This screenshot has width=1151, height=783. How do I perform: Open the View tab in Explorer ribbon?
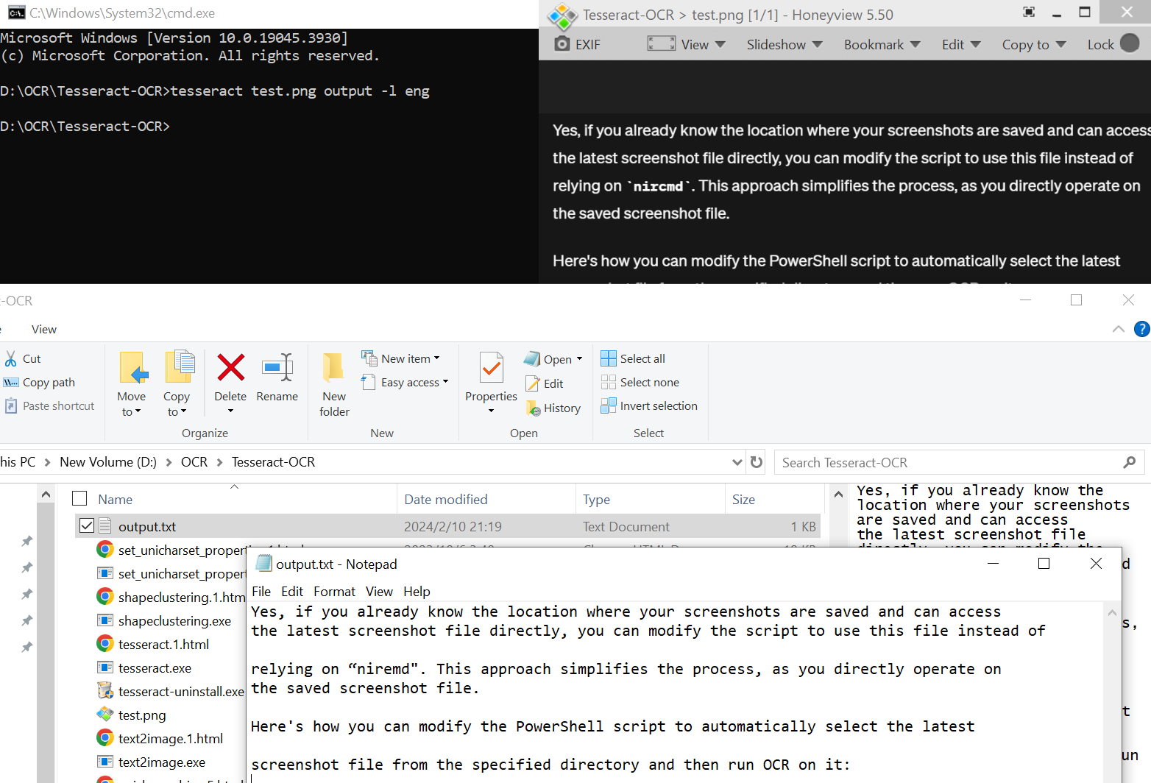44,330
